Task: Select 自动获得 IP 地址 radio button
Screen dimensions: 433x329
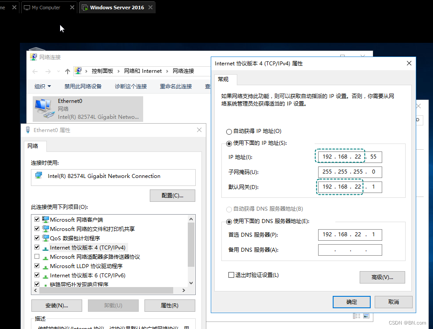Action: pyautogui.click(x=229, y=132)
